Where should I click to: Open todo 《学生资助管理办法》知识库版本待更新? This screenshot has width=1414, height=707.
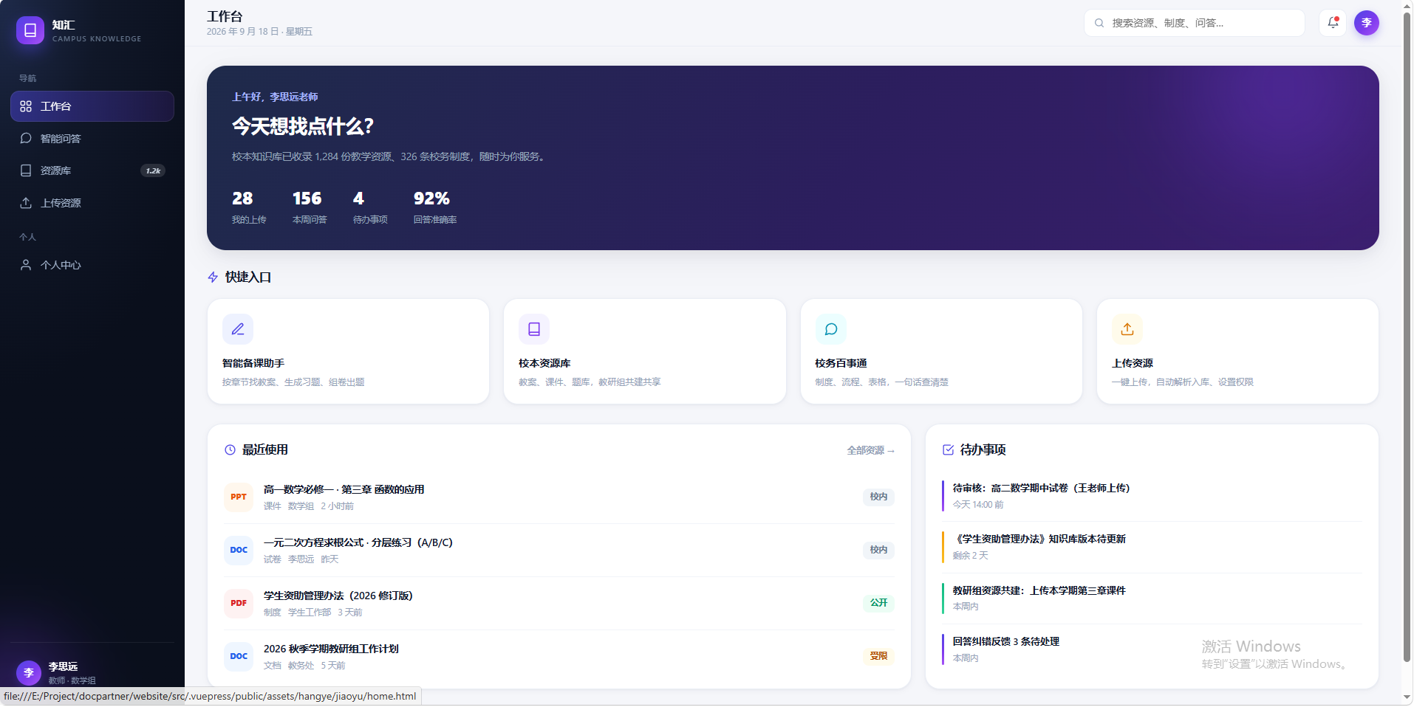(x=1152, y=547)
